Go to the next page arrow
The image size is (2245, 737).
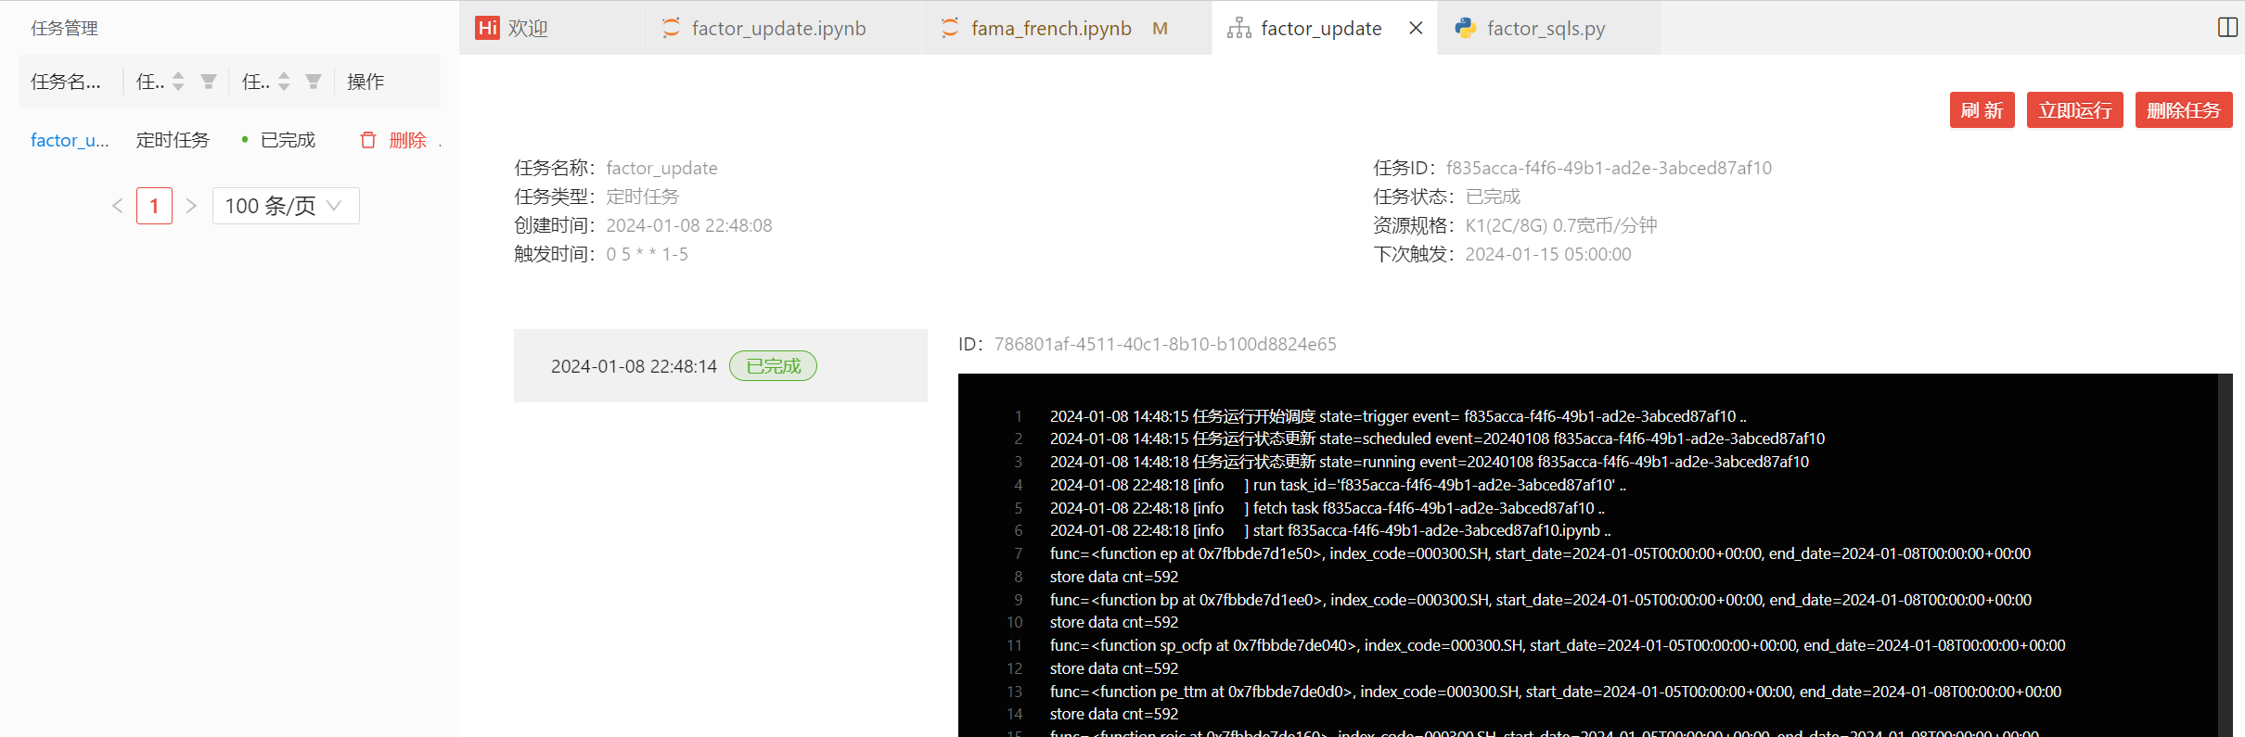tap(191, 206)
